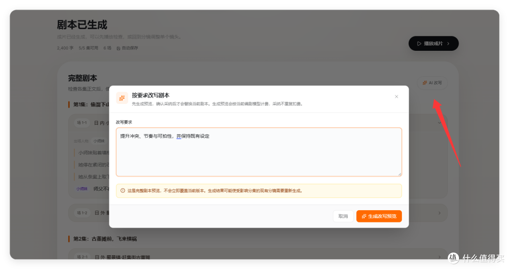Viewport: 509px width, 269px height.
Task: Click the 场 1-1 scene badge
Action: point(82,123)
